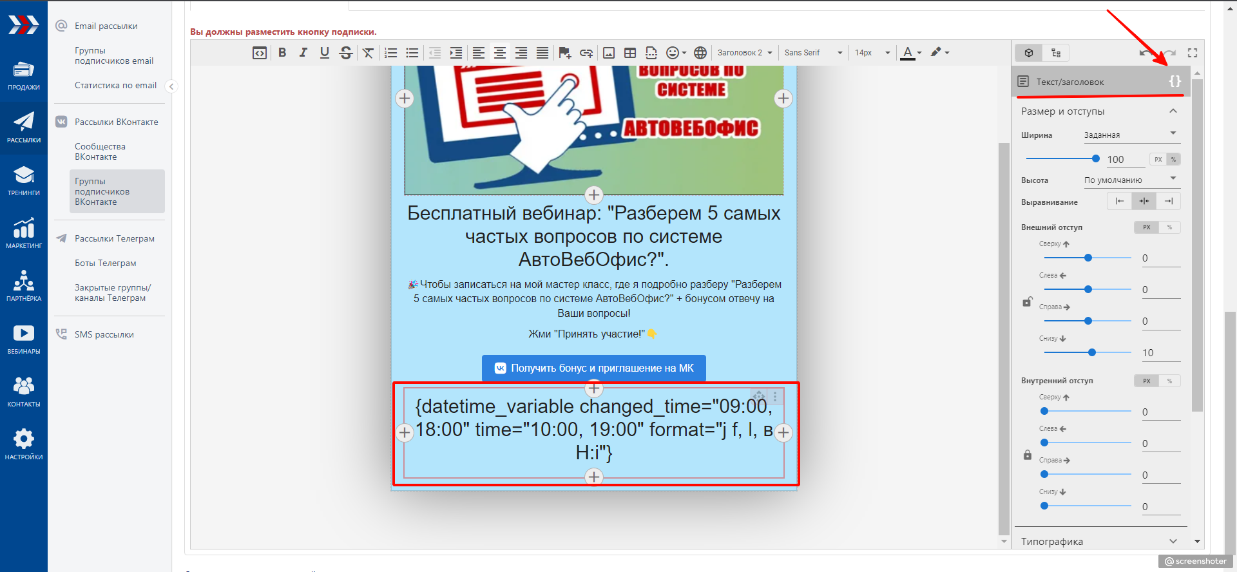This screenshot has height=572, width=1237.
Task: Open the Sans Serif font dropdown
Action: coord(813,53)
